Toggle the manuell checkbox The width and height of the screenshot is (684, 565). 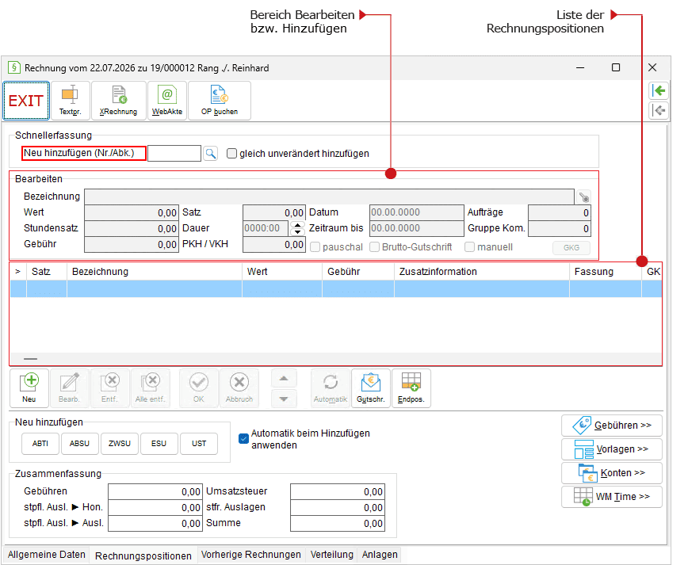tap(469, 247)
